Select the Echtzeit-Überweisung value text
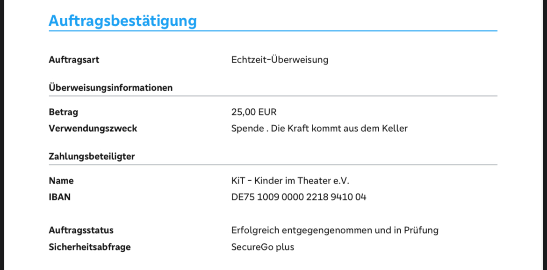The image size is (547, 270). (280, 60)
